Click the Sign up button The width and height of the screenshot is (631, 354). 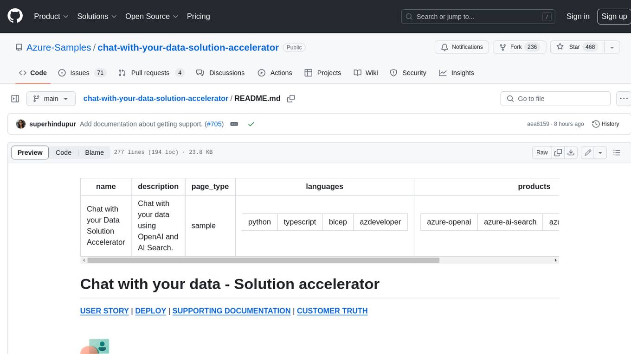point(614,16)
